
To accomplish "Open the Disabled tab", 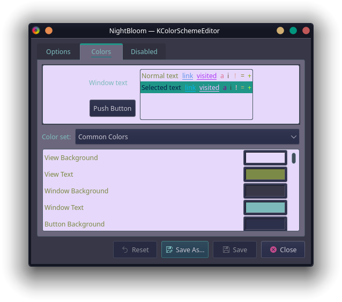I will [x=144, y=51].
